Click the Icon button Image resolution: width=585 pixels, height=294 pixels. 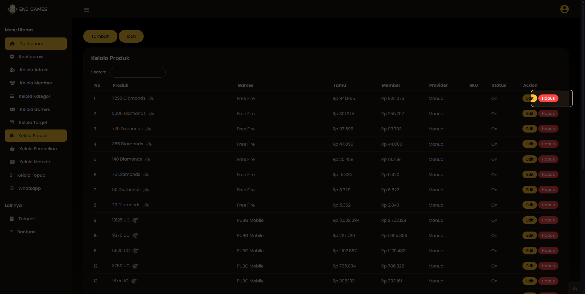coord(131,36)
